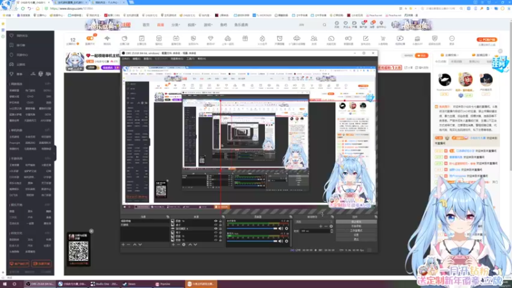
Task: Click the alarm clock icon in streamer toolbar
Action: [x=280, y=39]
